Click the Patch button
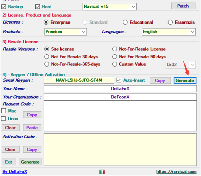 click(183, 6)
